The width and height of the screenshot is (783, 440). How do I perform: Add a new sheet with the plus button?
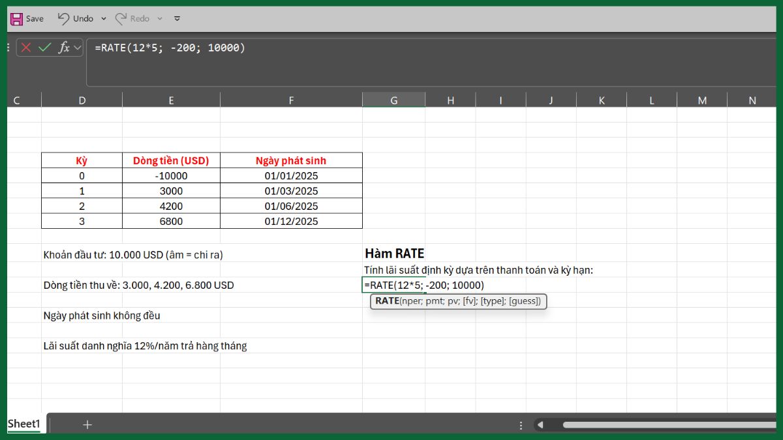[x=87, y=424]
